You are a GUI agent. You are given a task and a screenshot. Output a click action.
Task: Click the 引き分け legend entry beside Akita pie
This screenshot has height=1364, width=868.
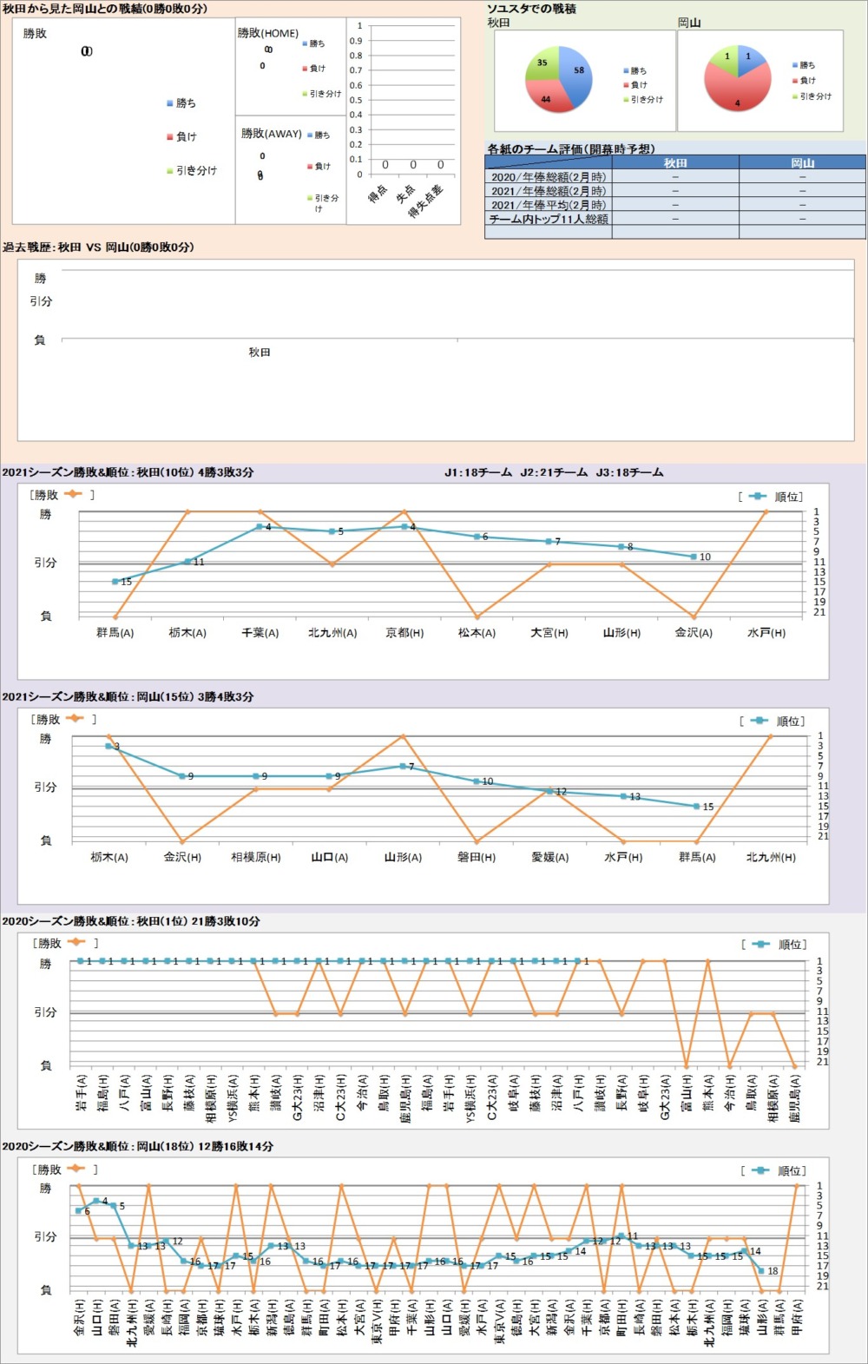[642, 99]
